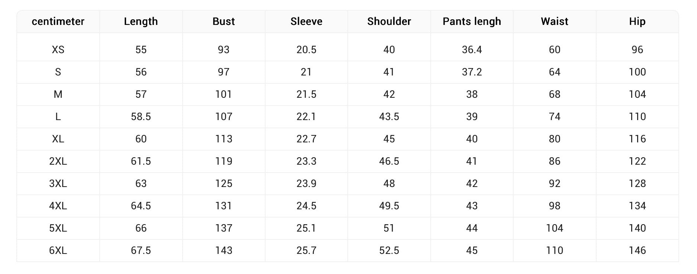Click the centimeter header cell

click(x=58, y=22)
